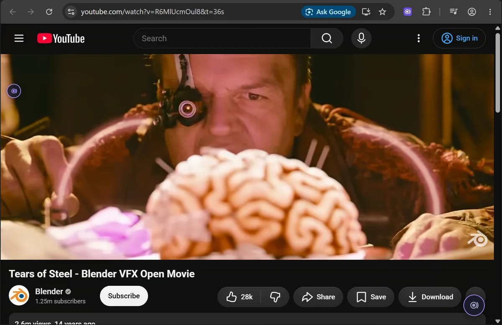Open the YouTube hamburger guide menu
Viewport: 502px width, 325px height.
tap(19, 38)
